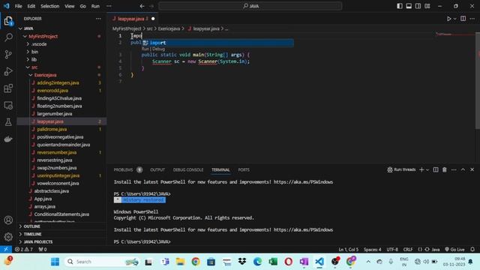Create a new terminal with plus icon
Screen dimensions: 480x270
[x=421, y=169]
